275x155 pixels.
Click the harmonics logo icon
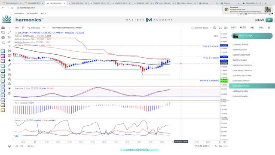point(6,19)
